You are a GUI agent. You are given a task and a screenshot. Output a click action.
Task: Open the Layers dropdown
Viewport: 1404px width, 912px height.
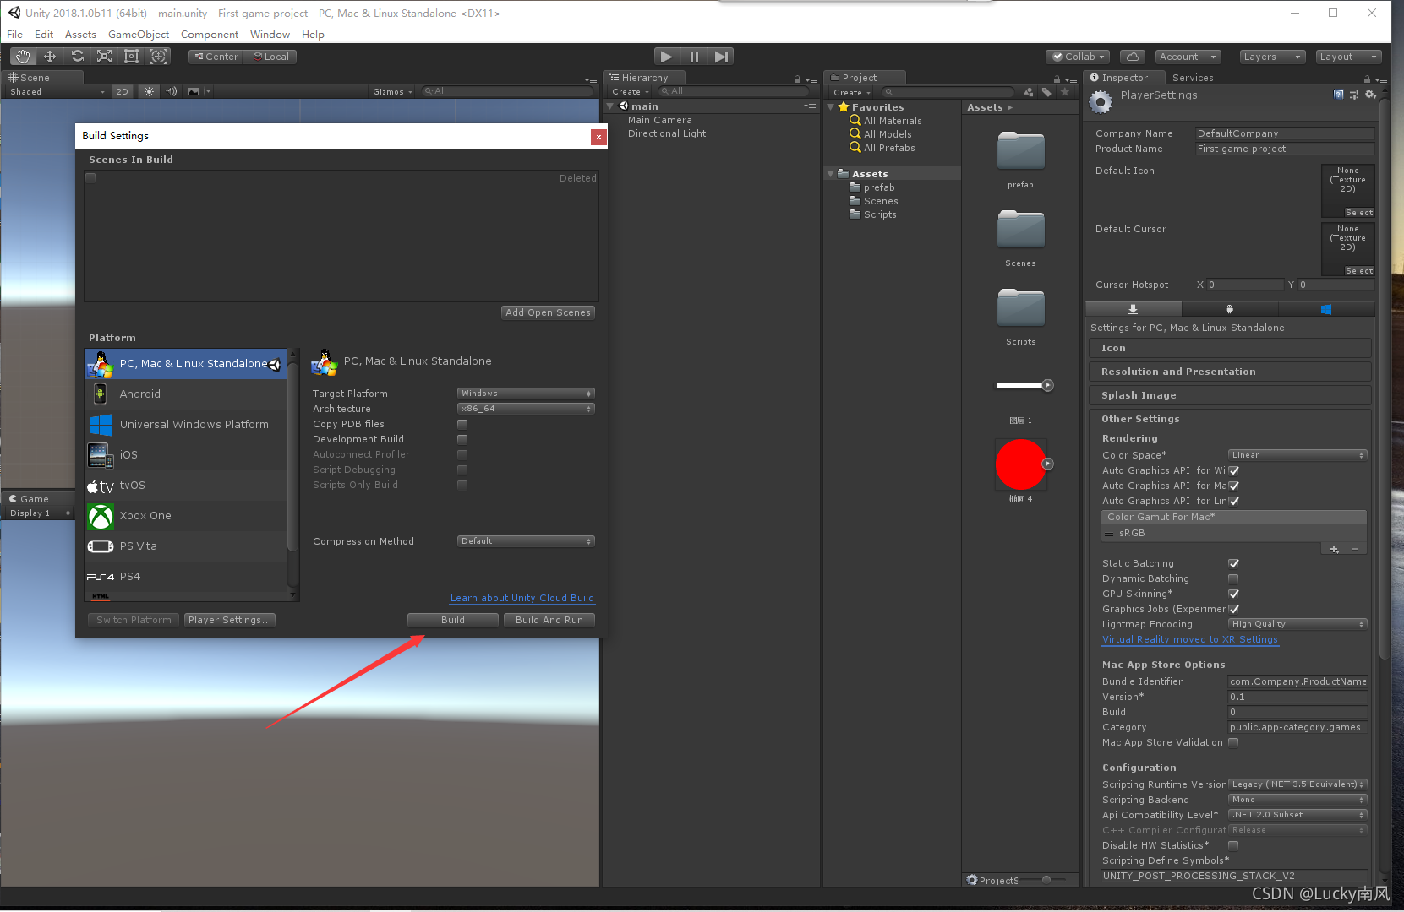pos(1272,57)
